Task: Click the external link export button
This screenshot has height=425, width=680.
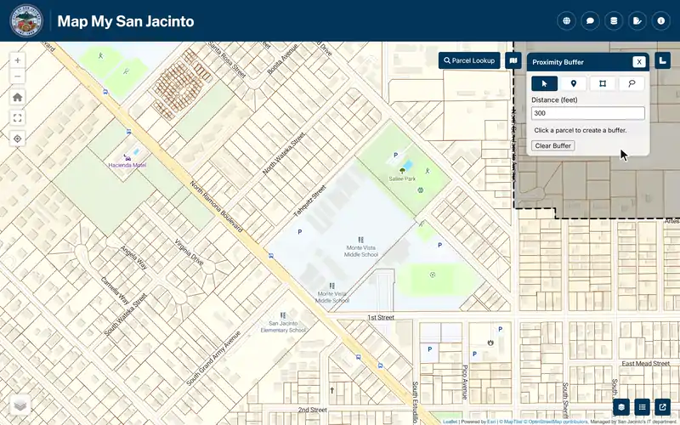Action: click(663, 407)
